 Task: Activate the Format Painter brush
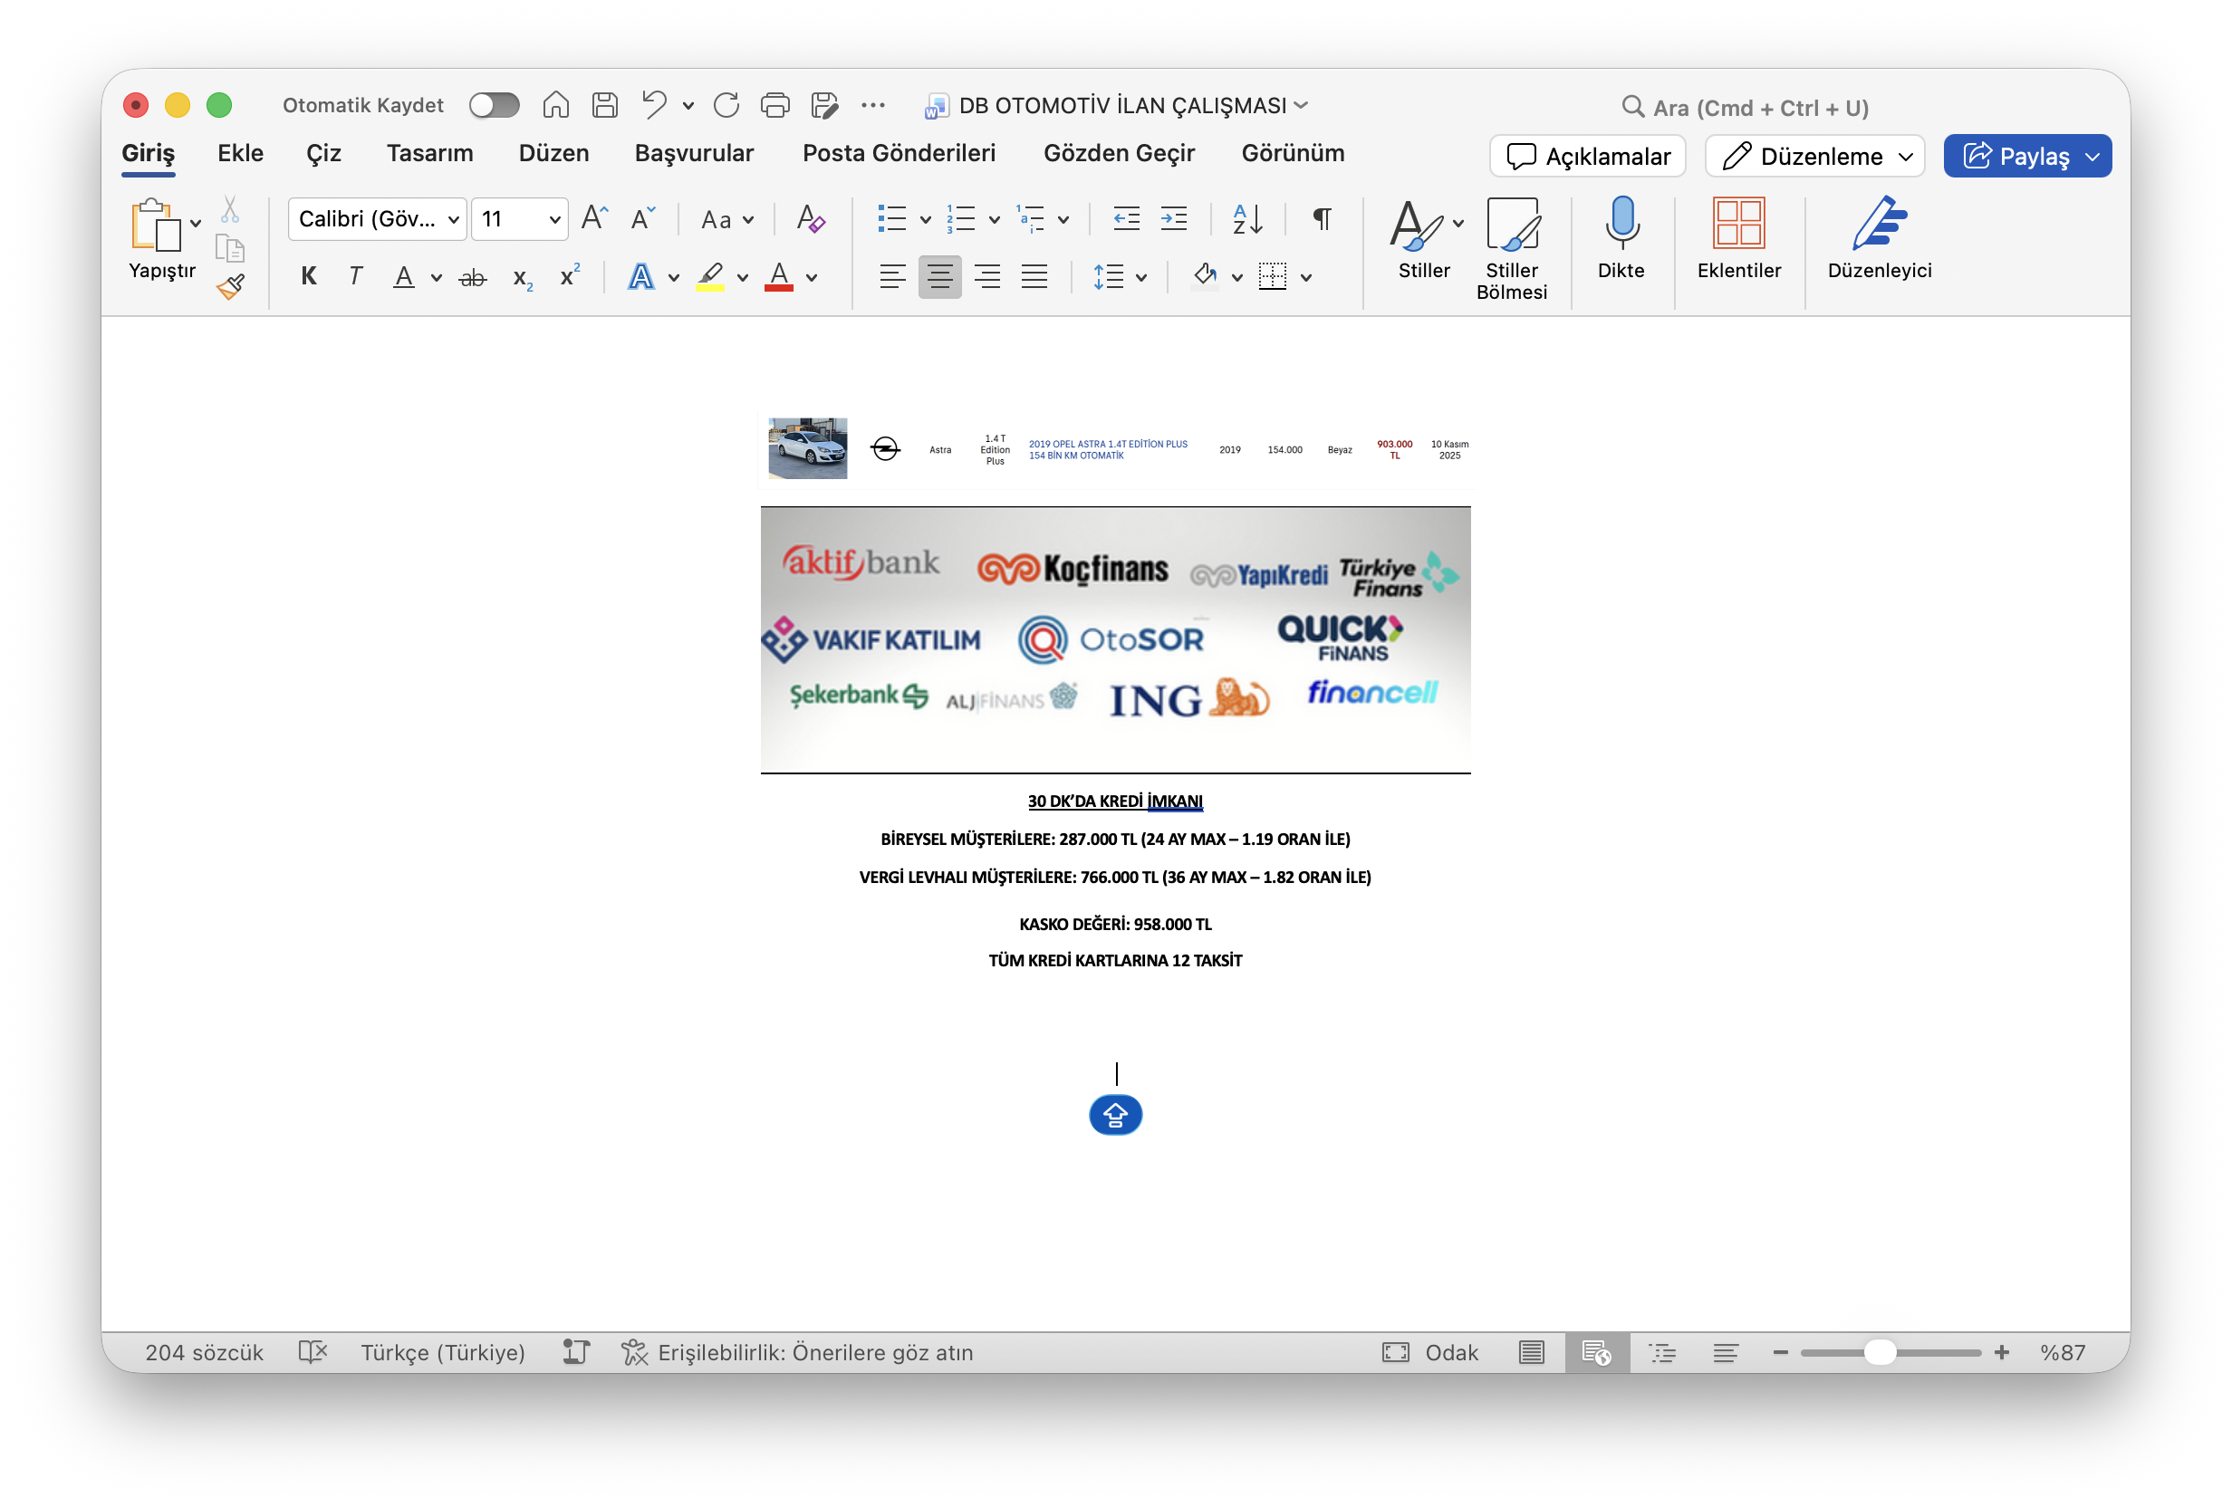(x=230, y=286)
